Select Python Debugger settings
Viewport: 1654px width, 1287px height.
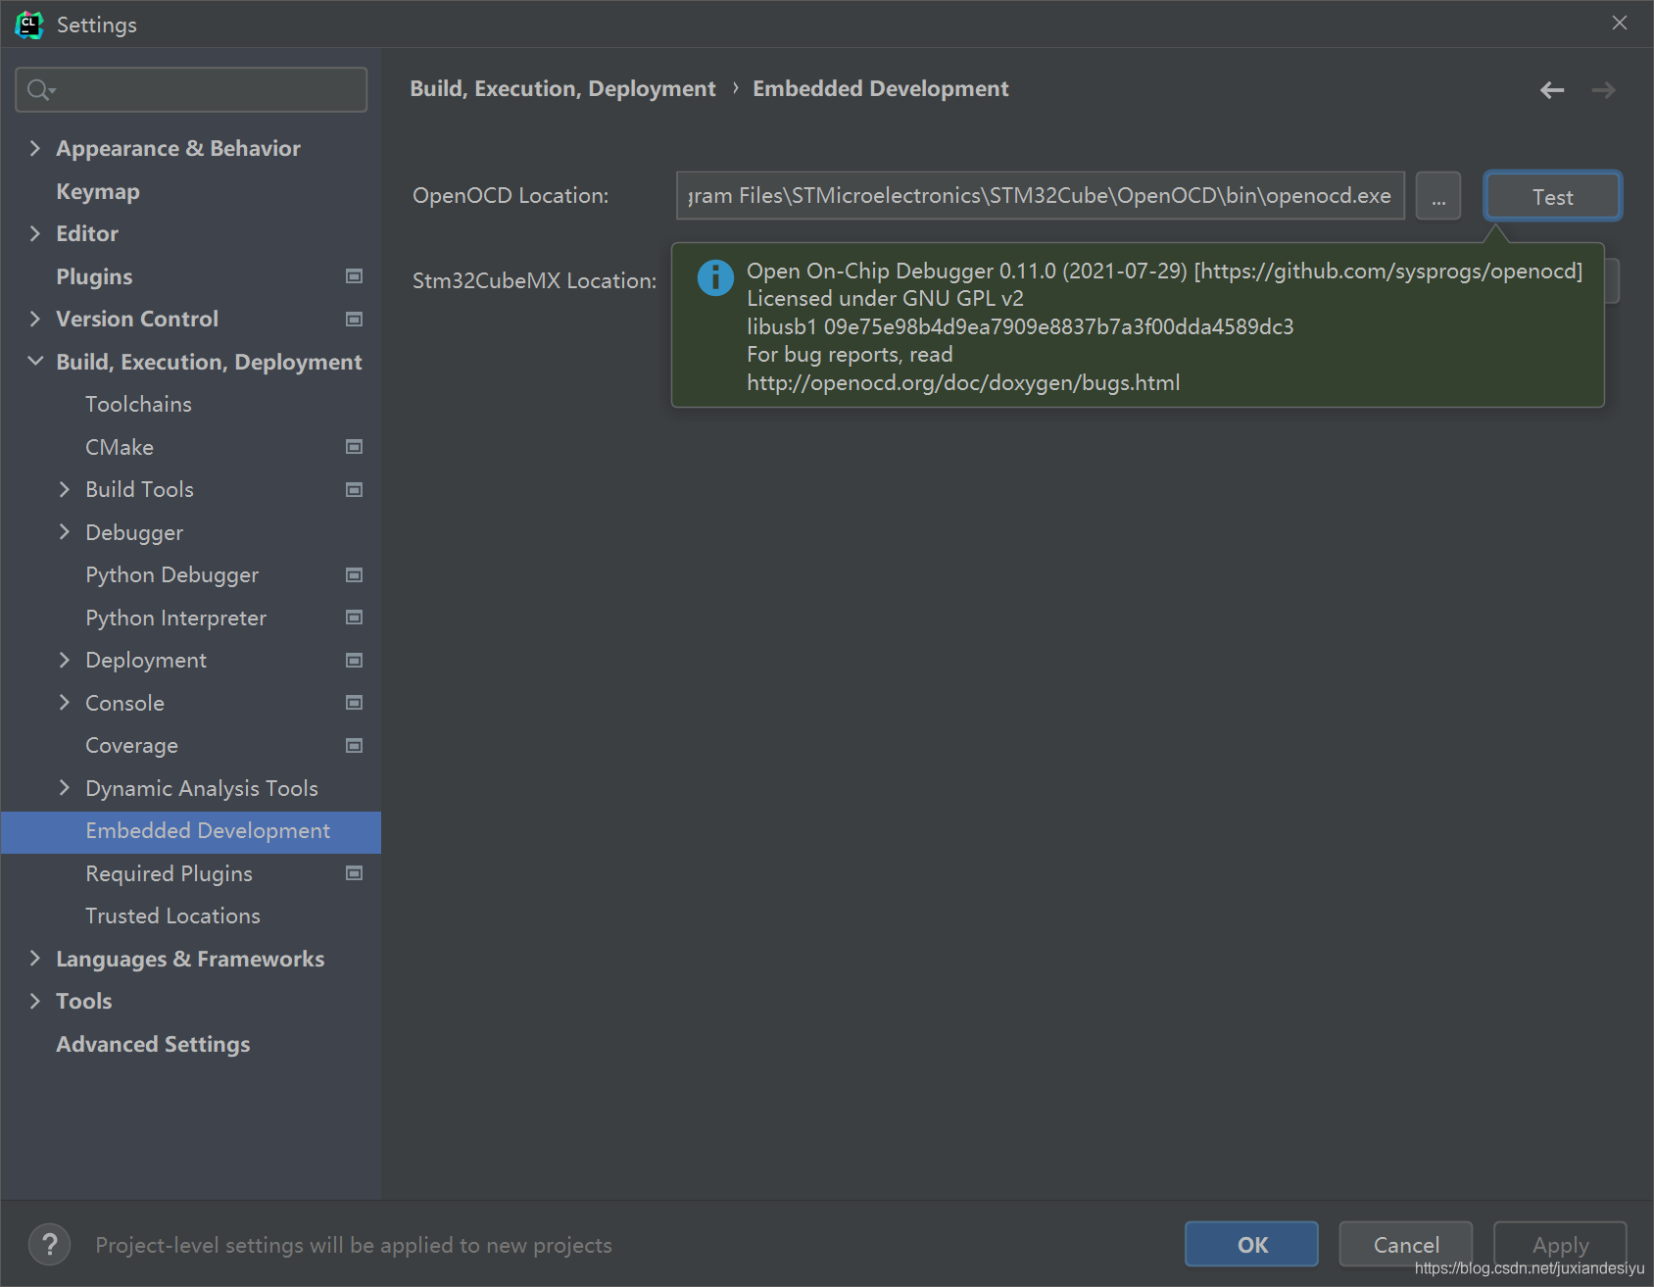coord(172,575)
